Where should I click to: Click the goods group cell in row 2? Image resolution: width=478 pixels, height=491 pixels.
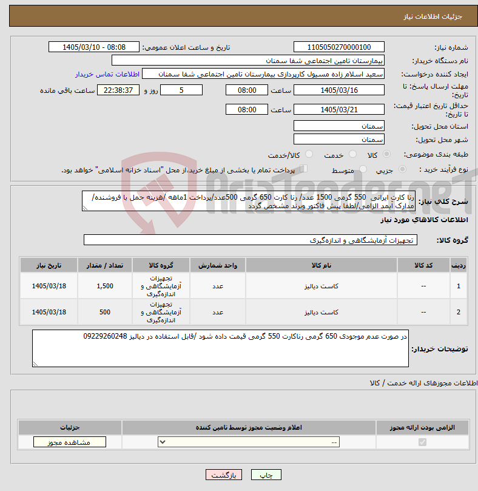coord(161,312)
